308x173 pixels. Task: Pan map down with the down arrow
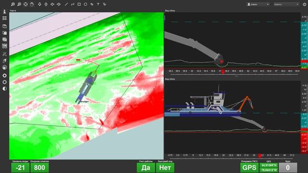[39, 4]
